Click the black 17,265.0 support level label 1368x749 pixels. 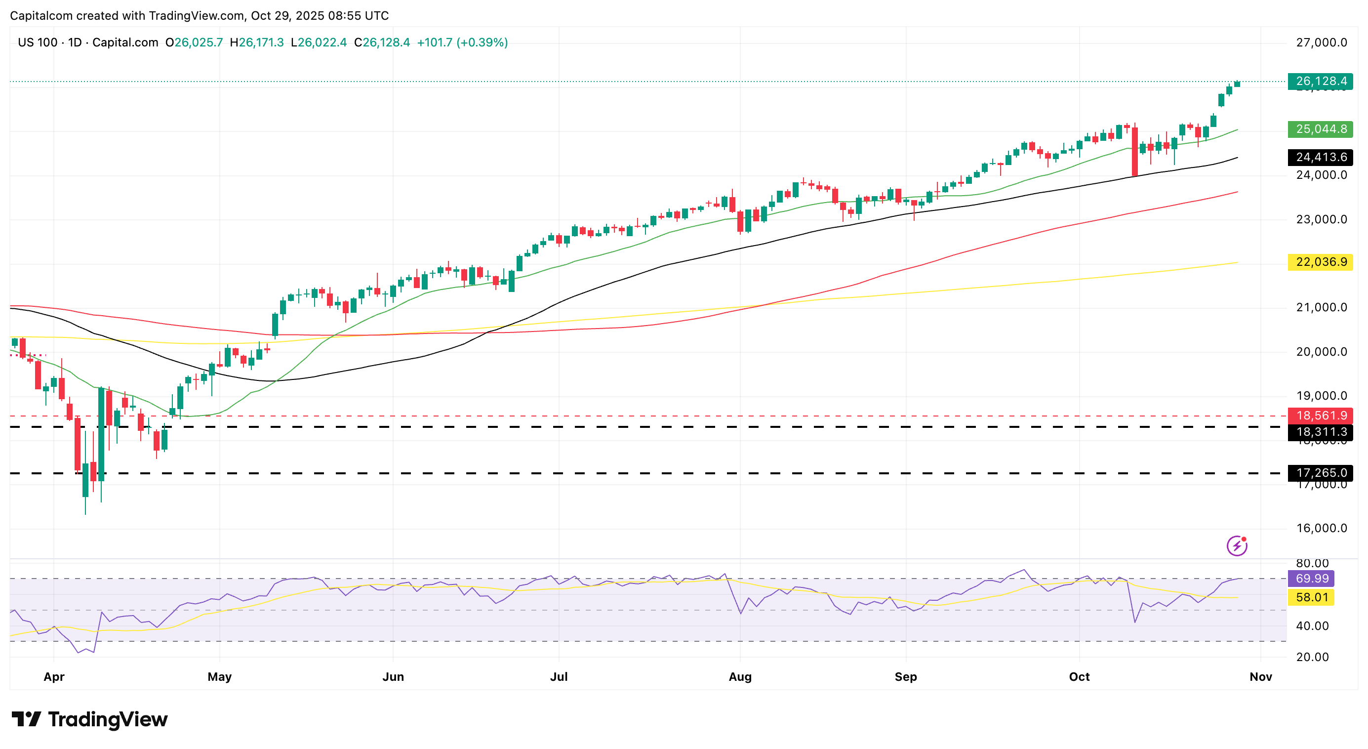tap(1320, 473)
